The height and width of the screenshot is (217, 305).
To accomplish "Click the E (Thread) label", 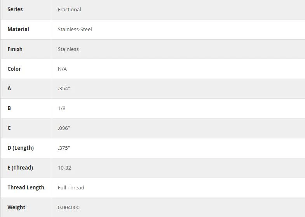I will point(20,168).
